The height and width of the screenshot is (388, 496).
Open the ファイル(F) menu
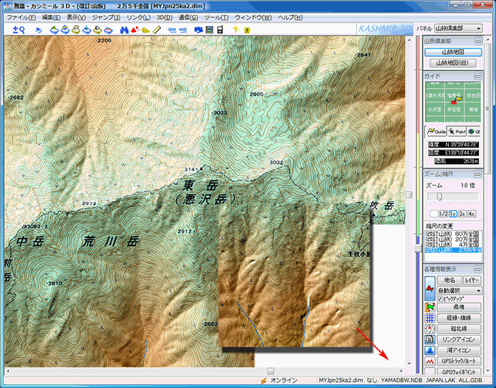pyautogui.click(x=22, y=16)
